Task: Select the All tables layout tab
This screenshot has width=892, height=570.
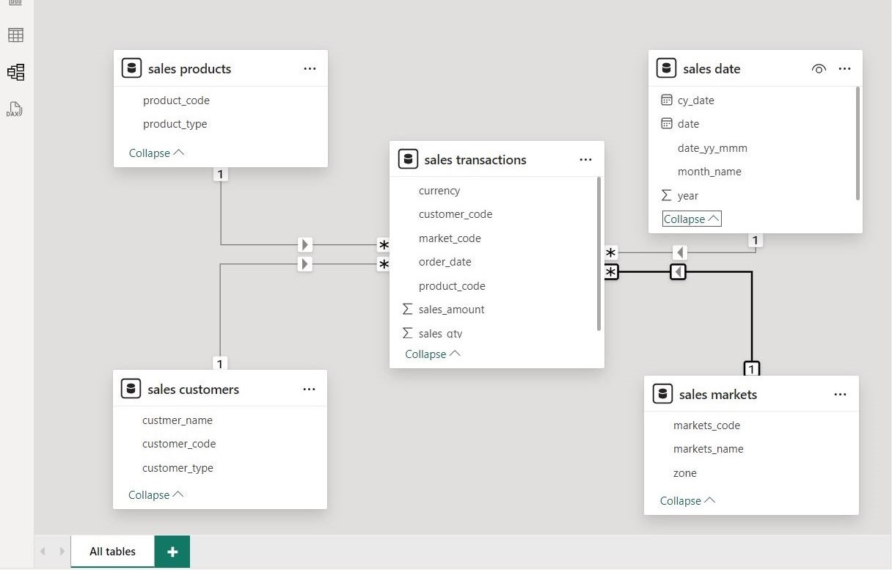Action: [112, 552]
